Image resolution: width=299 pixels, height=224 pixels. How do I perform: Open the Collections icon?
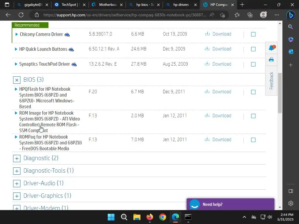[x=250, y=15]
